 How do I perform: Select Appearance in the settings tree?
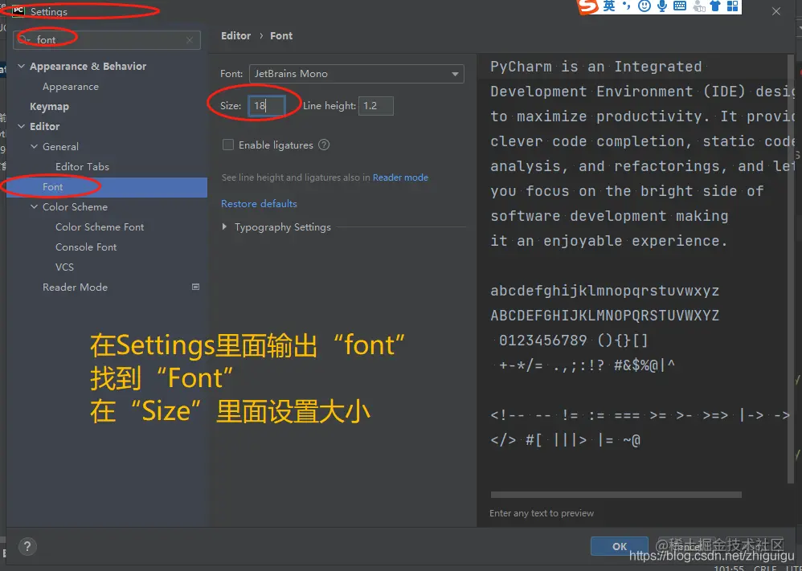(71, 87)
